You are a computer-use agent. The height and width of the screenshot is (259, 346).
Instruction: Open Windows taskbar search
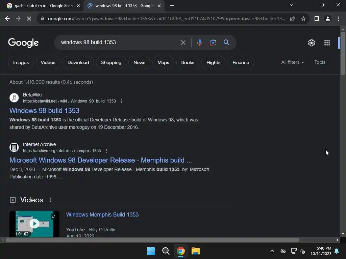tap(166, 251)
